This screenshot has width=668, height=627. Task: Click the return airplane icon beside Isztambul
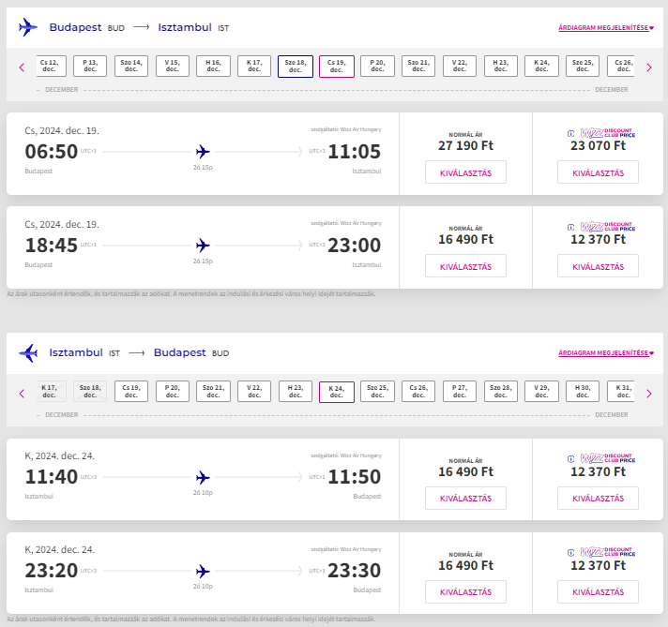28,353
